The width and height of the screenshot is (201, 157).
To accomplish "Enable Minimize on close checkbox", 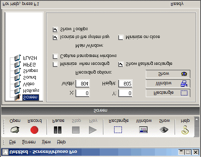I will (x=121, y=37).
